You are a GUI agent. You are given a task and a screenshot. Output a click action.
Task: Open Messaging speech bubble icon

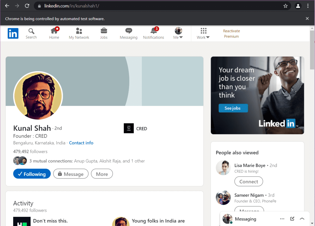[x=129, y=33]
